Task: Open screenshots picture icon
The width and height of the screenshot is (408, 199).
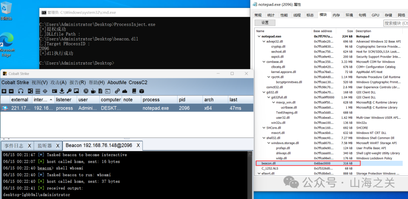Action: pyautogui.click(x=76, y=91)
